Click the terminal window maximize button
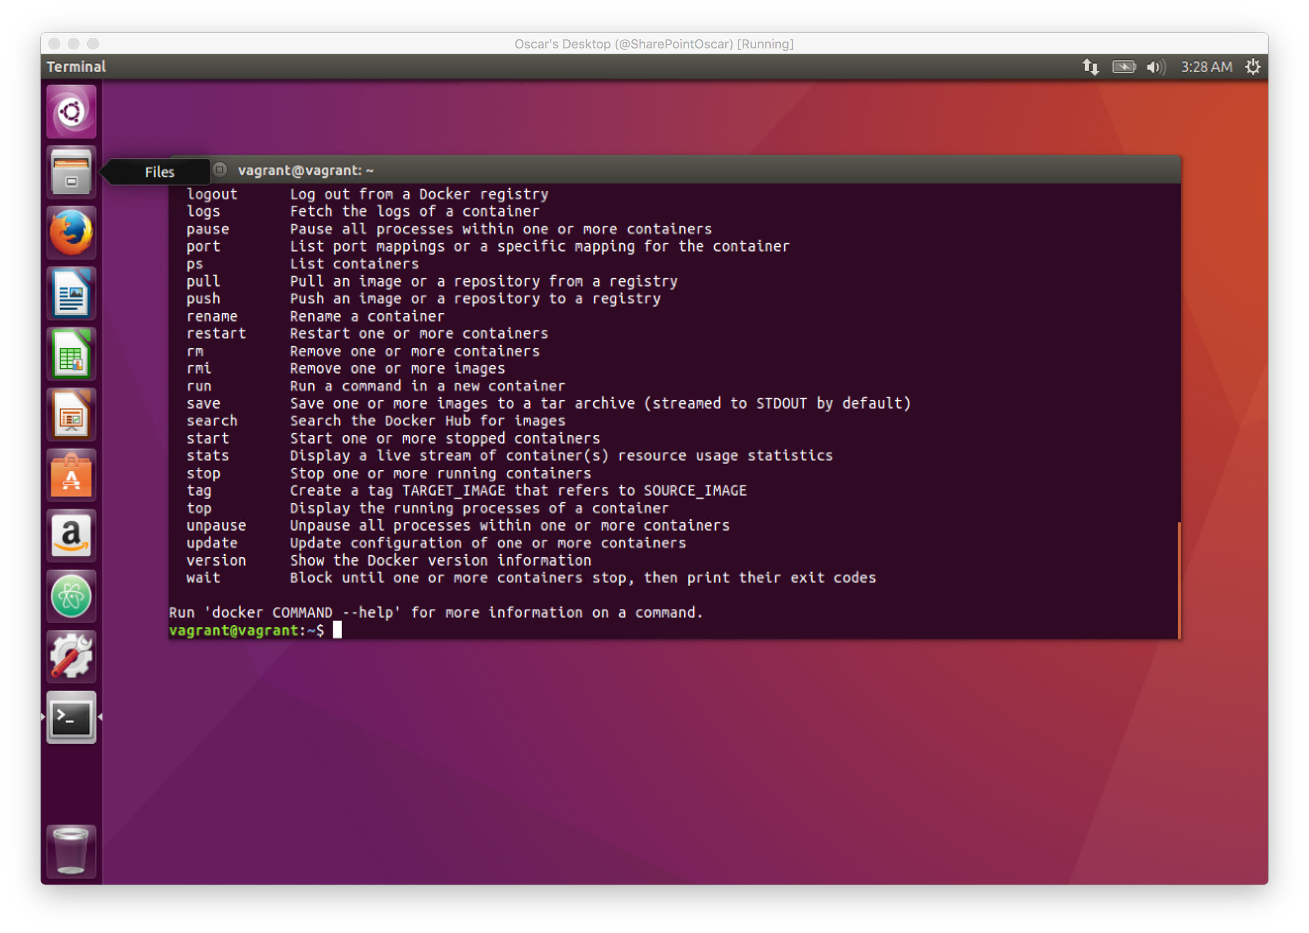Viewport: 1309px width, 933px height. [220, 170]
